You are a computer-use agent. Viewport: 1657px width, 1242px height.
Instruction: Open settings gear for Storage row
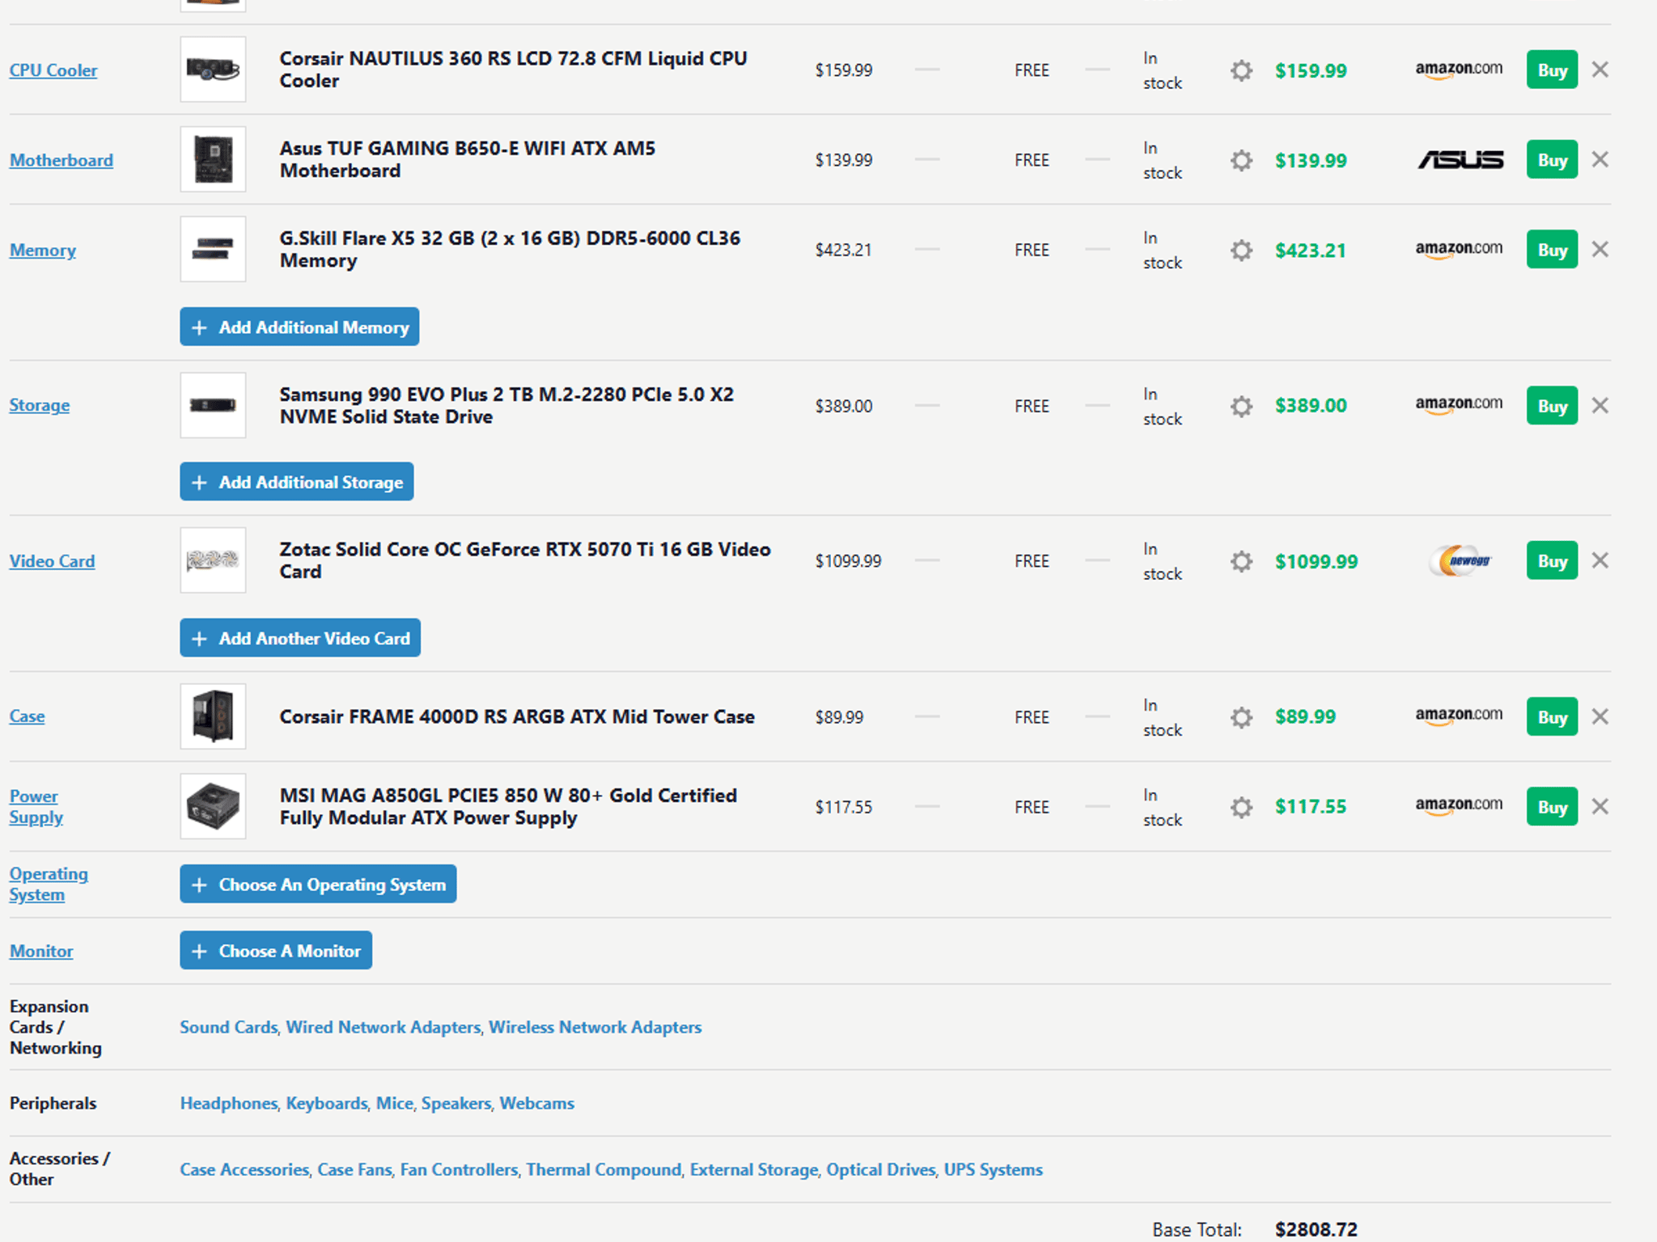(1241, 406)
